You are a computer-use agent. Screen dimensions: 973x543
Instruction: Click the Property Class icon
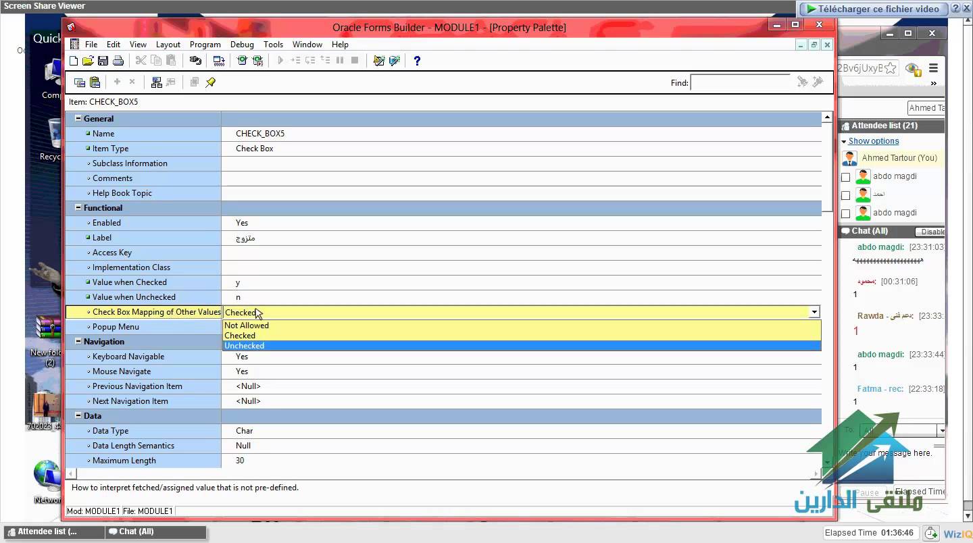click(156, 82)
